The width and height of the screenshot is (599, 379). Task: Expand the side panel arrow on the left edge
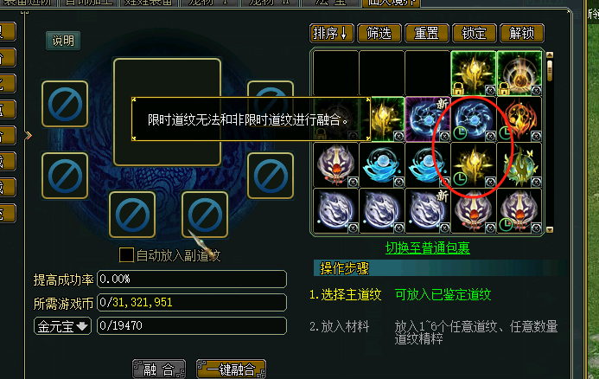pos(29,135)
